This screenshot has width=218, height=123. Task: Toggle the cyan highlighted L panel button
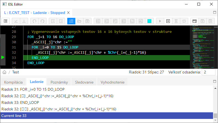pyautogui.click(x=149, y=21)
